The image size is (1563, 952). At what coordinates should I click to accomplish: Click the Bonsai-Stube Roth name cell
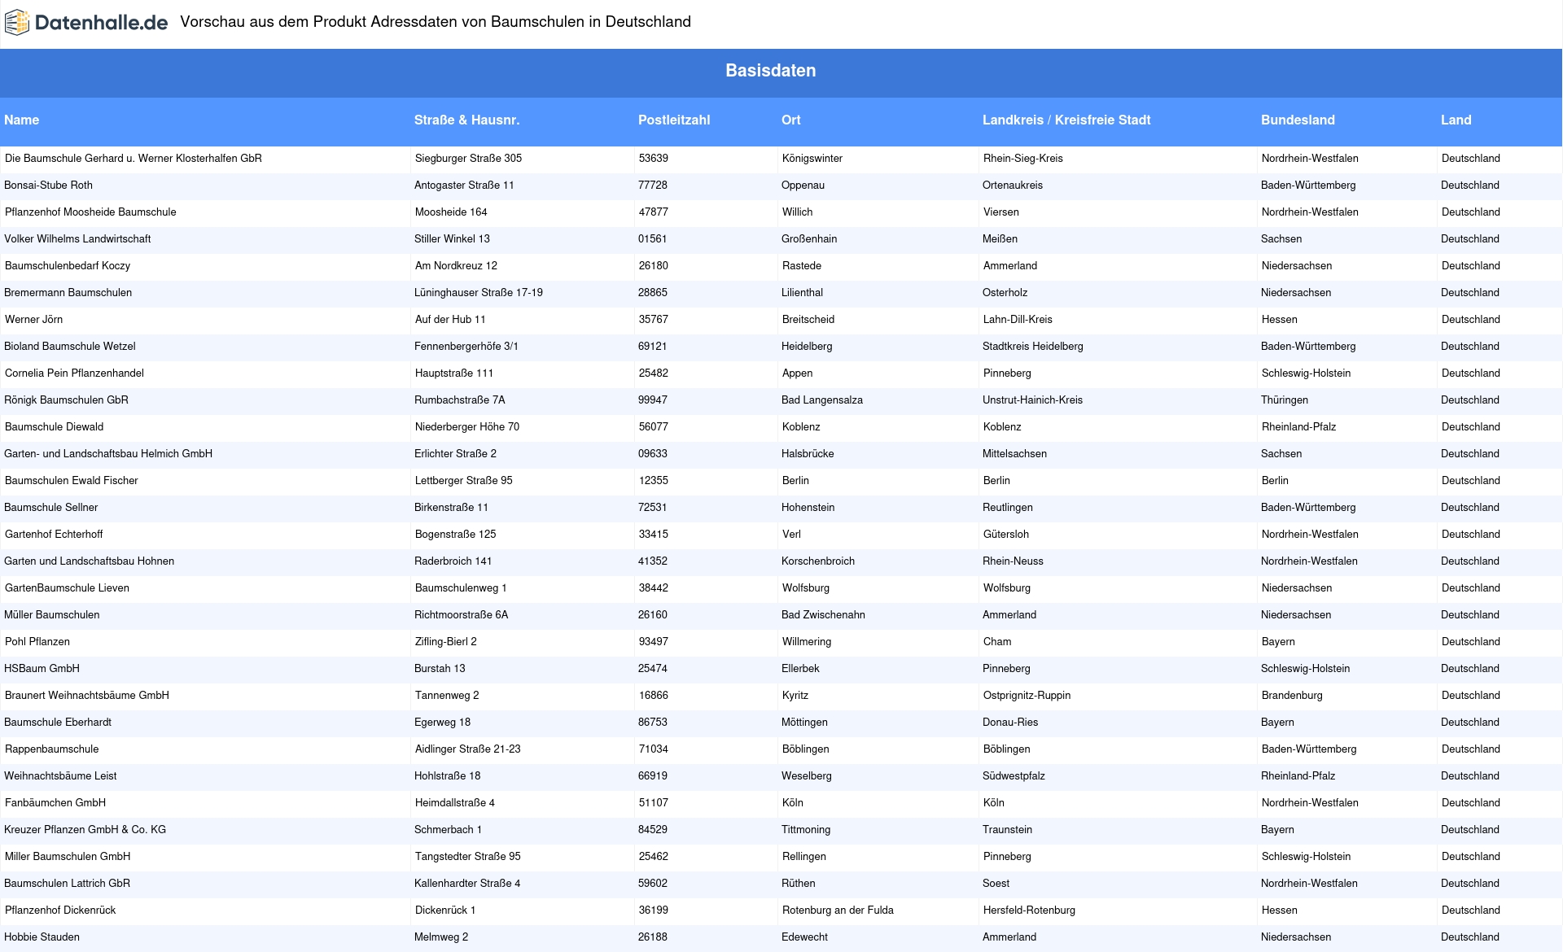pyautogui.click(x=48, y=186)
